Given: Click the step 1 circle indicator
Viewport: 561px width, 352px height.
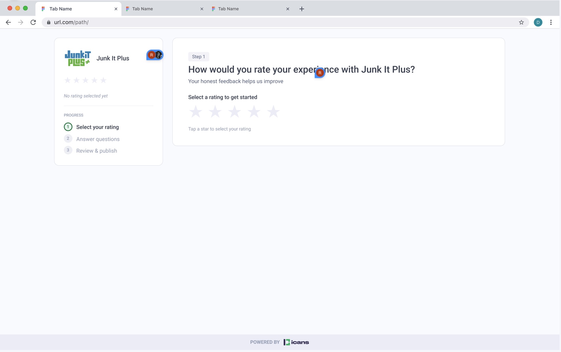Looking at the screenshot, I should tap(68, 127).
